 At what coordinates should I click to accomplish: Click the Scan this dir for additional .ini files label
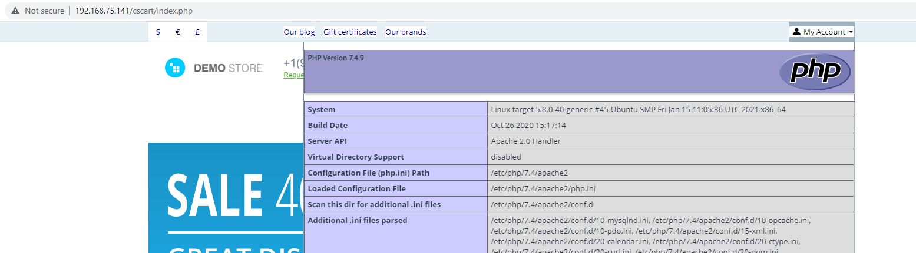tap(374, 204)
